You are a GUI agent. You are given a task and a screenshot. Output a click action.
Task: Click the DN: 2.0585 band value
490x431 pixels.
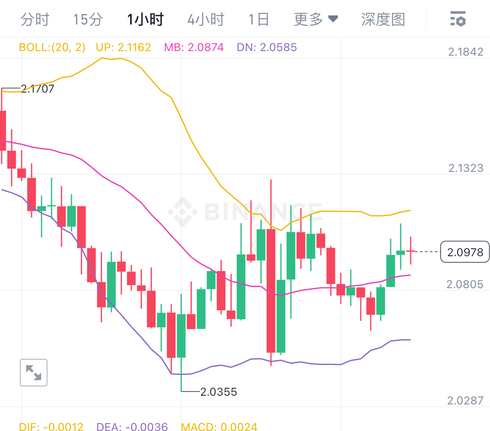coord(267,47)
